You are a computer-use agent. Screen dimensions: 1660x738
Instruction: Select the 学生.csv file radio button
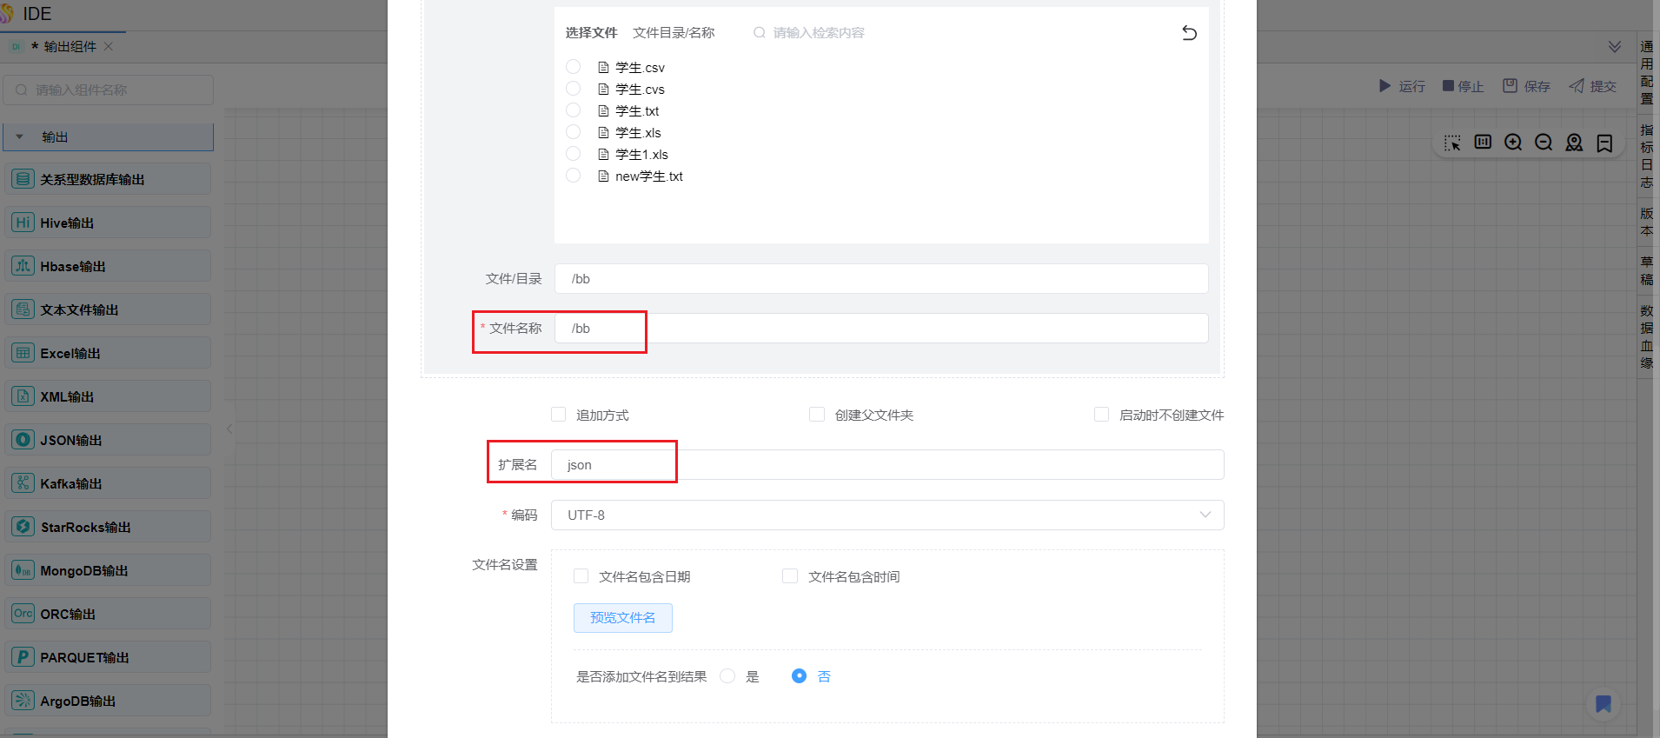[573, 67]
